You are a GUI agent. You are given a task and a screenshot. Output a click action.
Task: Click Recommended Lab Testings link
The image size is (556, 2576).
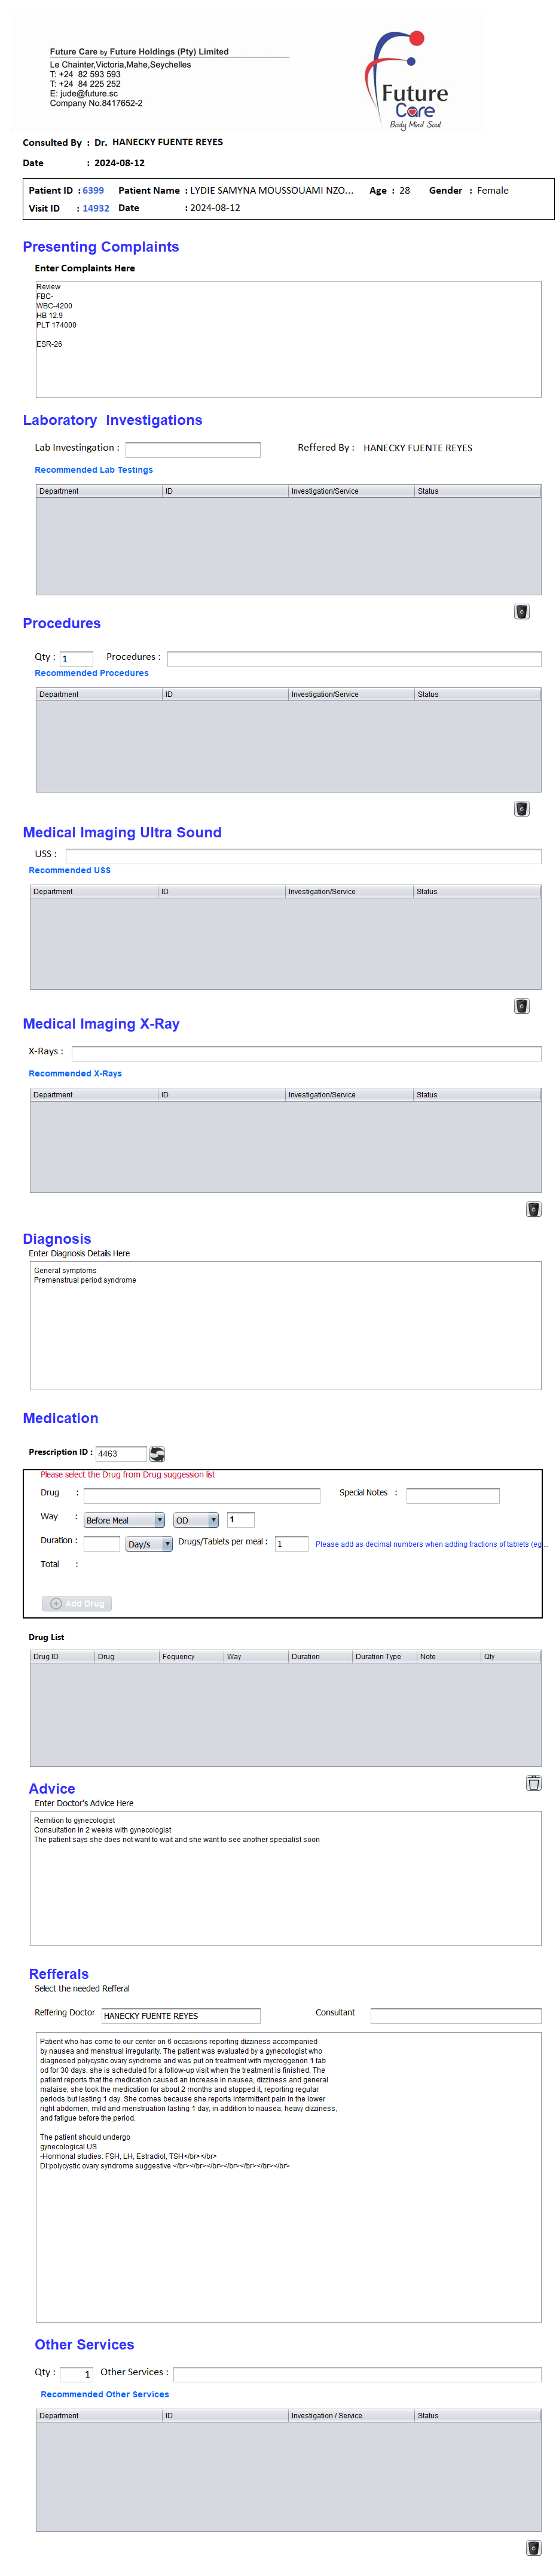[93, 469]
